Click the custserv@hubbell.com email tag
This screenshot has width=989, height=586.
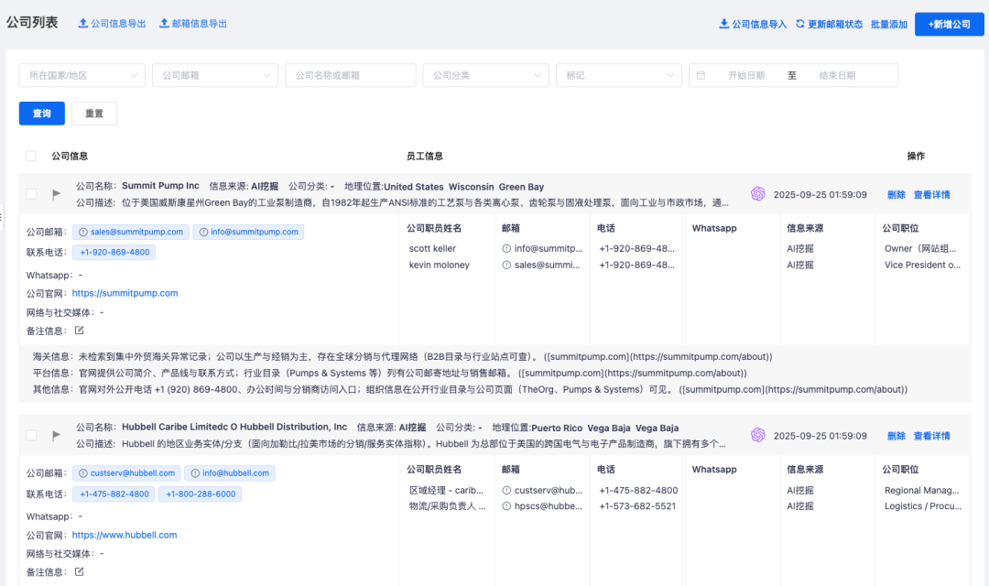pos(126,473)
